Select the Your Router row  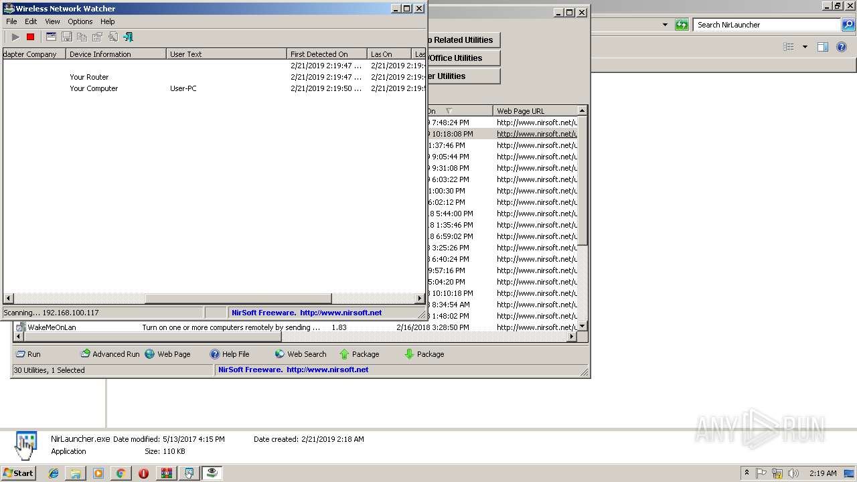coord(214,77)
